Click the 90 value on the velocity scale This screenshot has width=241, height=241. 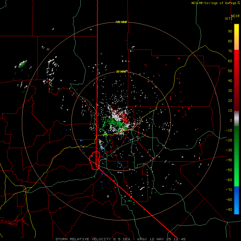(x=230, y=31)
